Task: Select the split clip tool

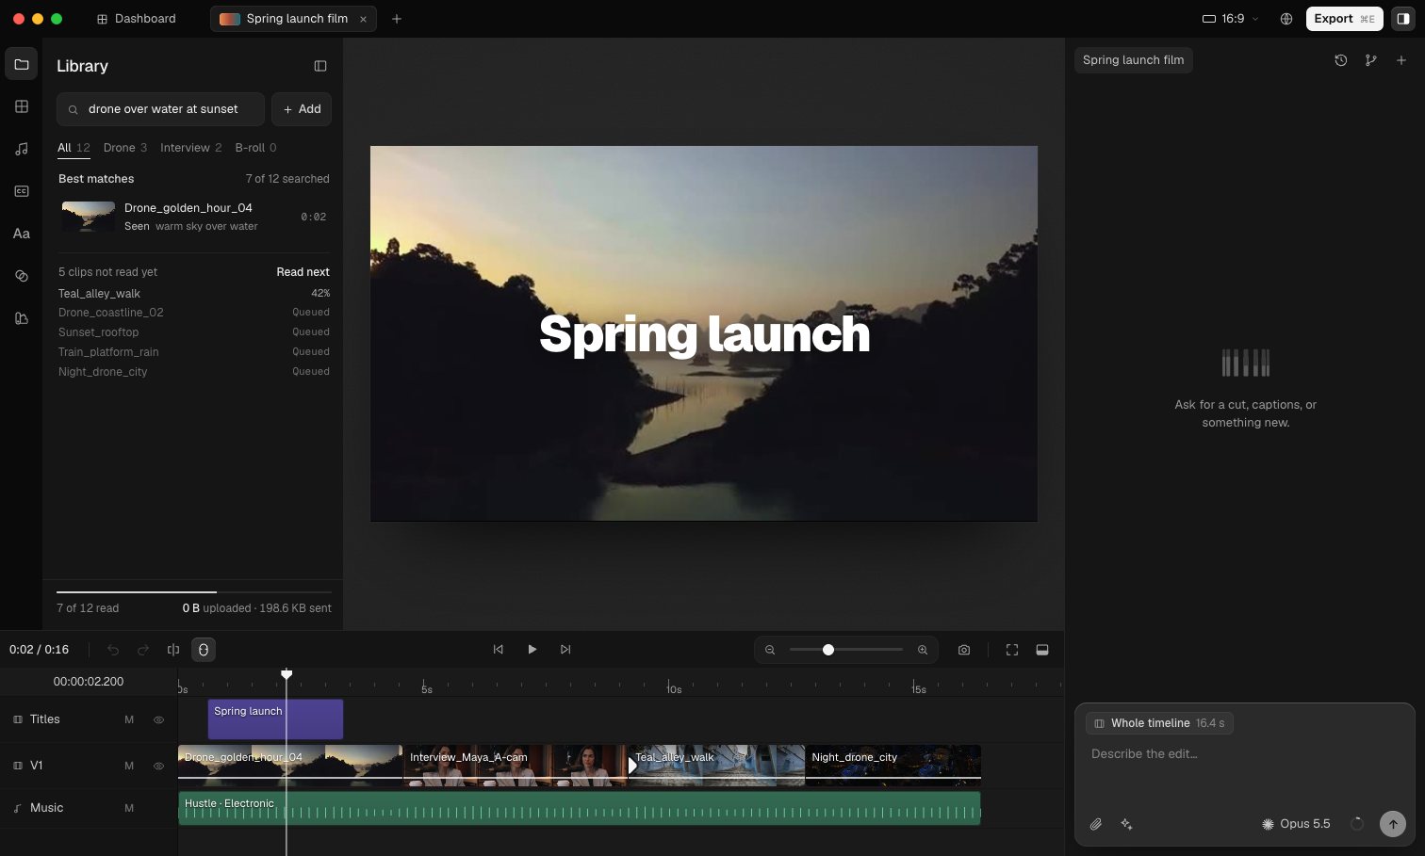Action: (173, 650)
